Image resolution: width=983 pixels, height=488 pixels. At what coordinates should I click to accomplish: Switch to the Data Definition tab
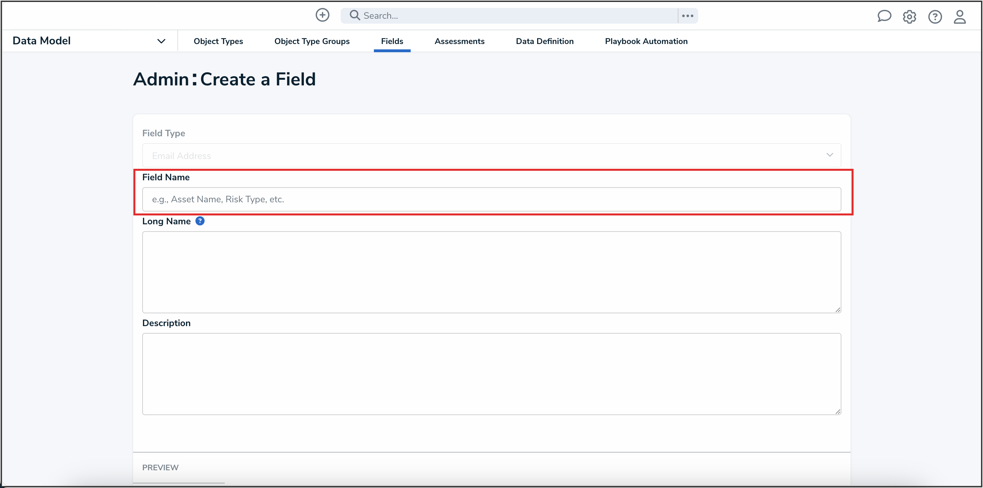(544, 41)
